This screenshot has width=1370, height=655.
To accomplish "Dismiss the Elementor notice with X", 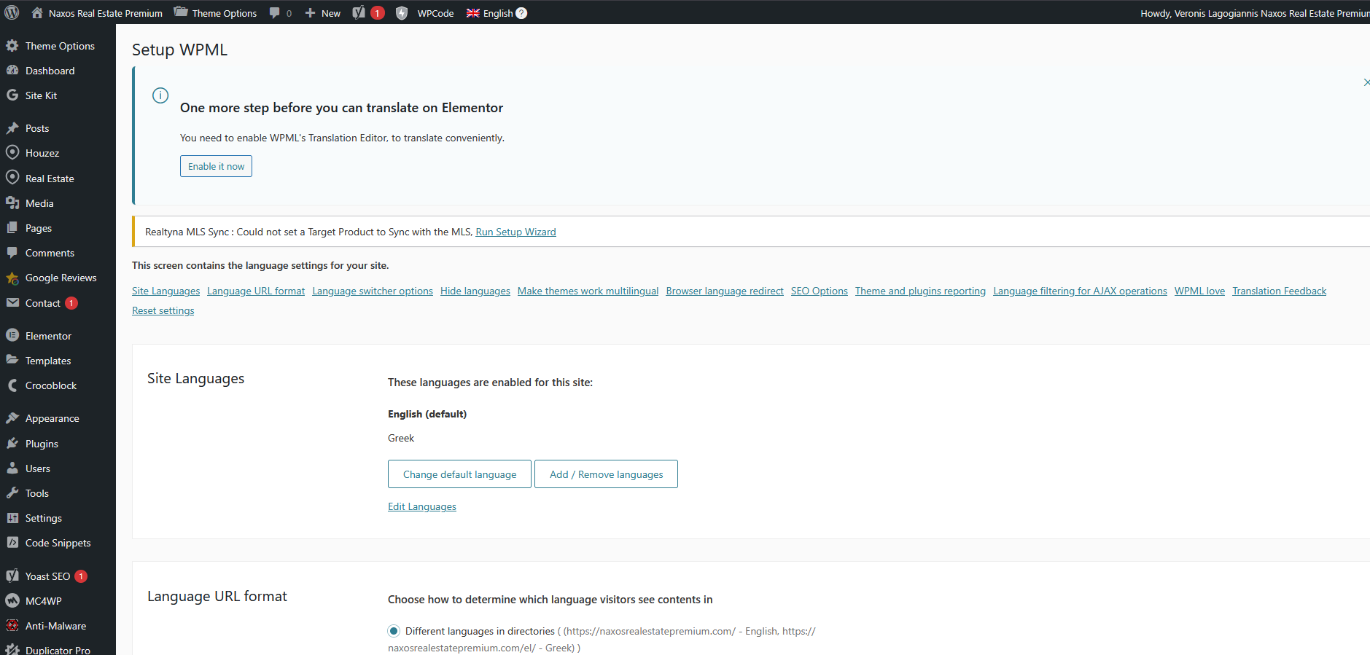I will pos(1366,82).
